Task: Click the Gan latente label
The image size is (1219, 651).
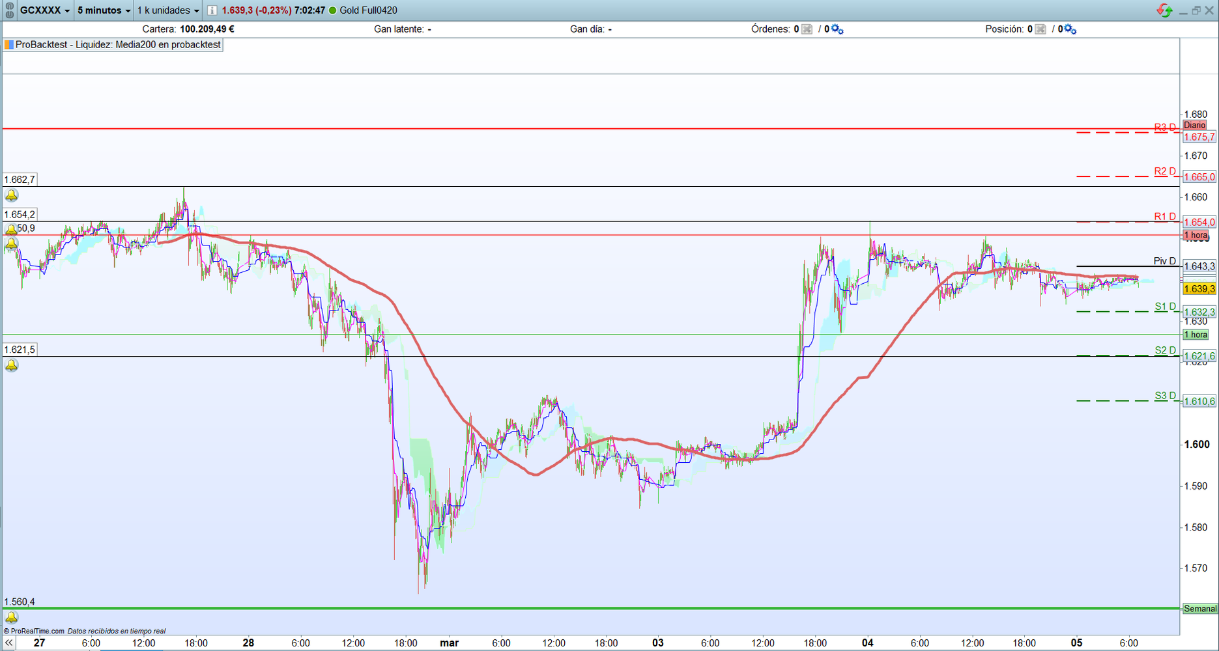Action: click(399, 29)
